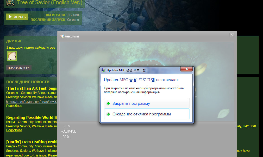Viewport: 263px width, 157px height.
Task: Click the imc GAMES logo in launcher
Action: click(70, 36)
